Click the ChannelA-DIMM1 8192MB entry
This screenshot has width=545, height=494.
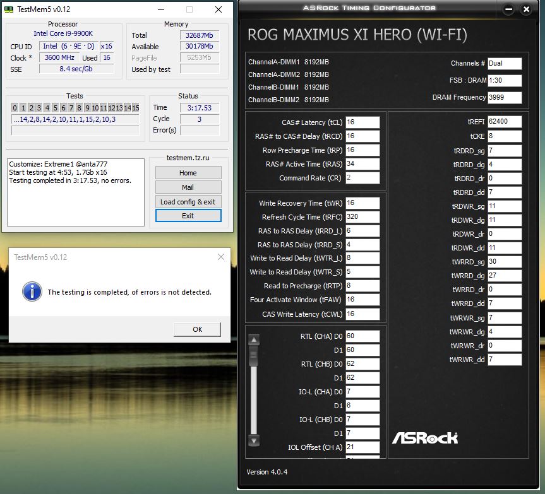tap(289, 62)
